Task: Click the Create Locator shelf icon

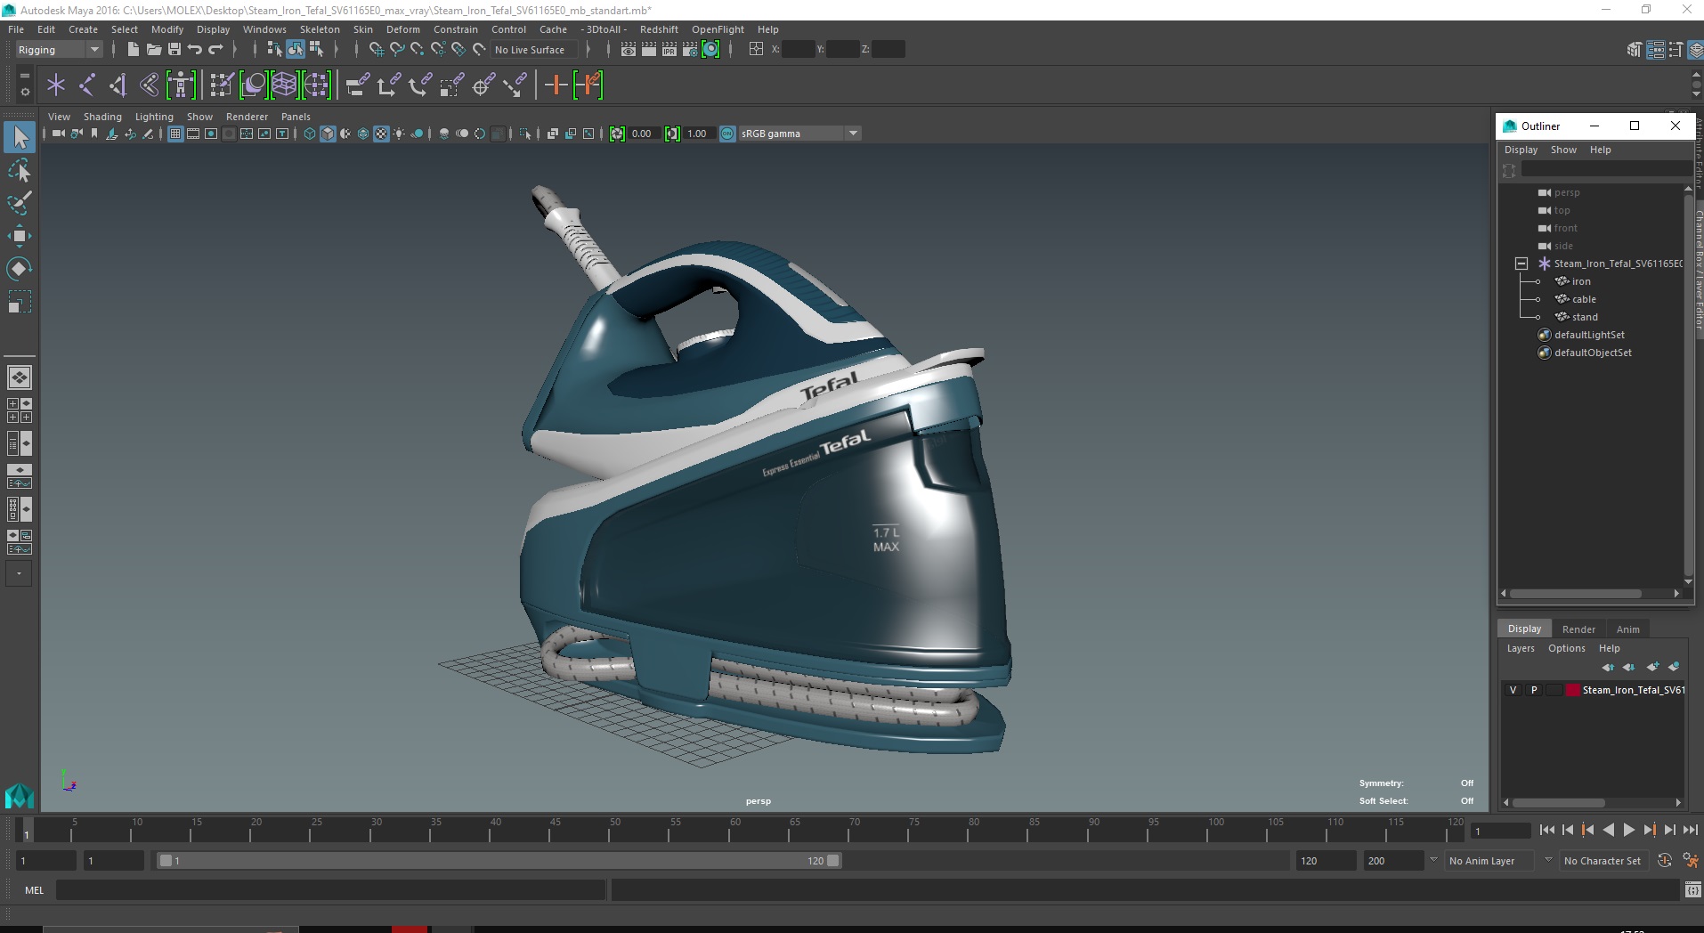Action: point(56,85)
